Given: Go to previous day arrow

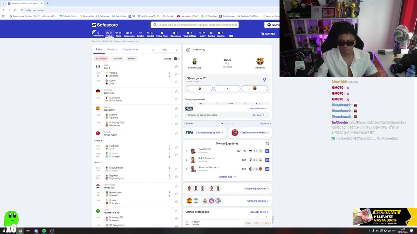Looking at the screenshot, I should [x=153, y=50].
